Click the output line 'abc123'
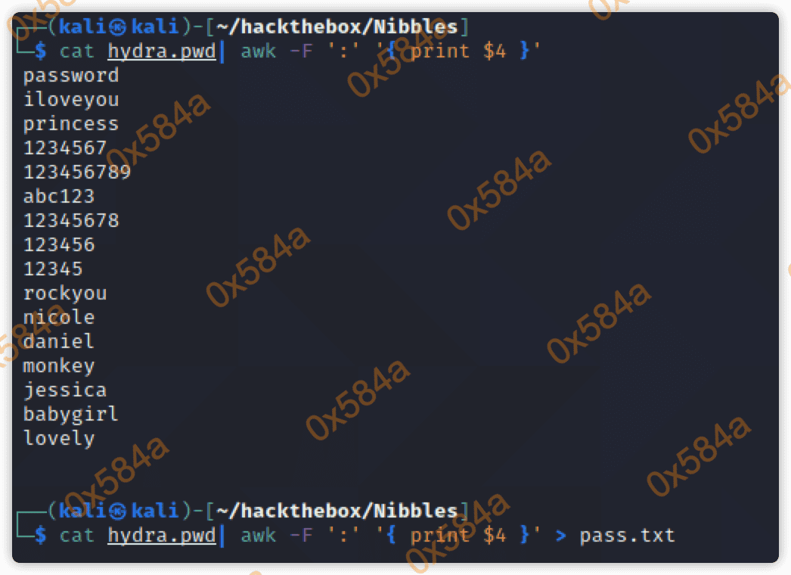This screenshot has height=575, width=791. 59,196
